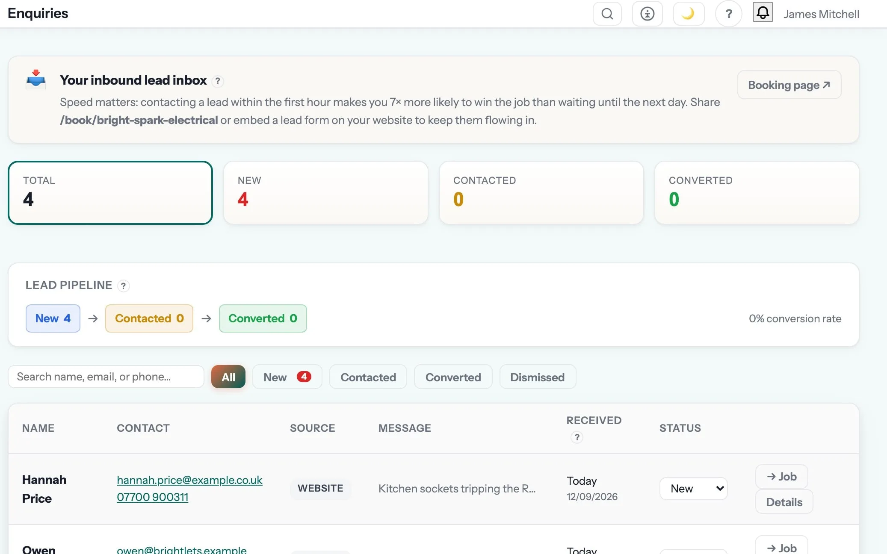This screenshot has width=887, height=554.
Task: Open the accessibility options icon
Action: (647, 14)
